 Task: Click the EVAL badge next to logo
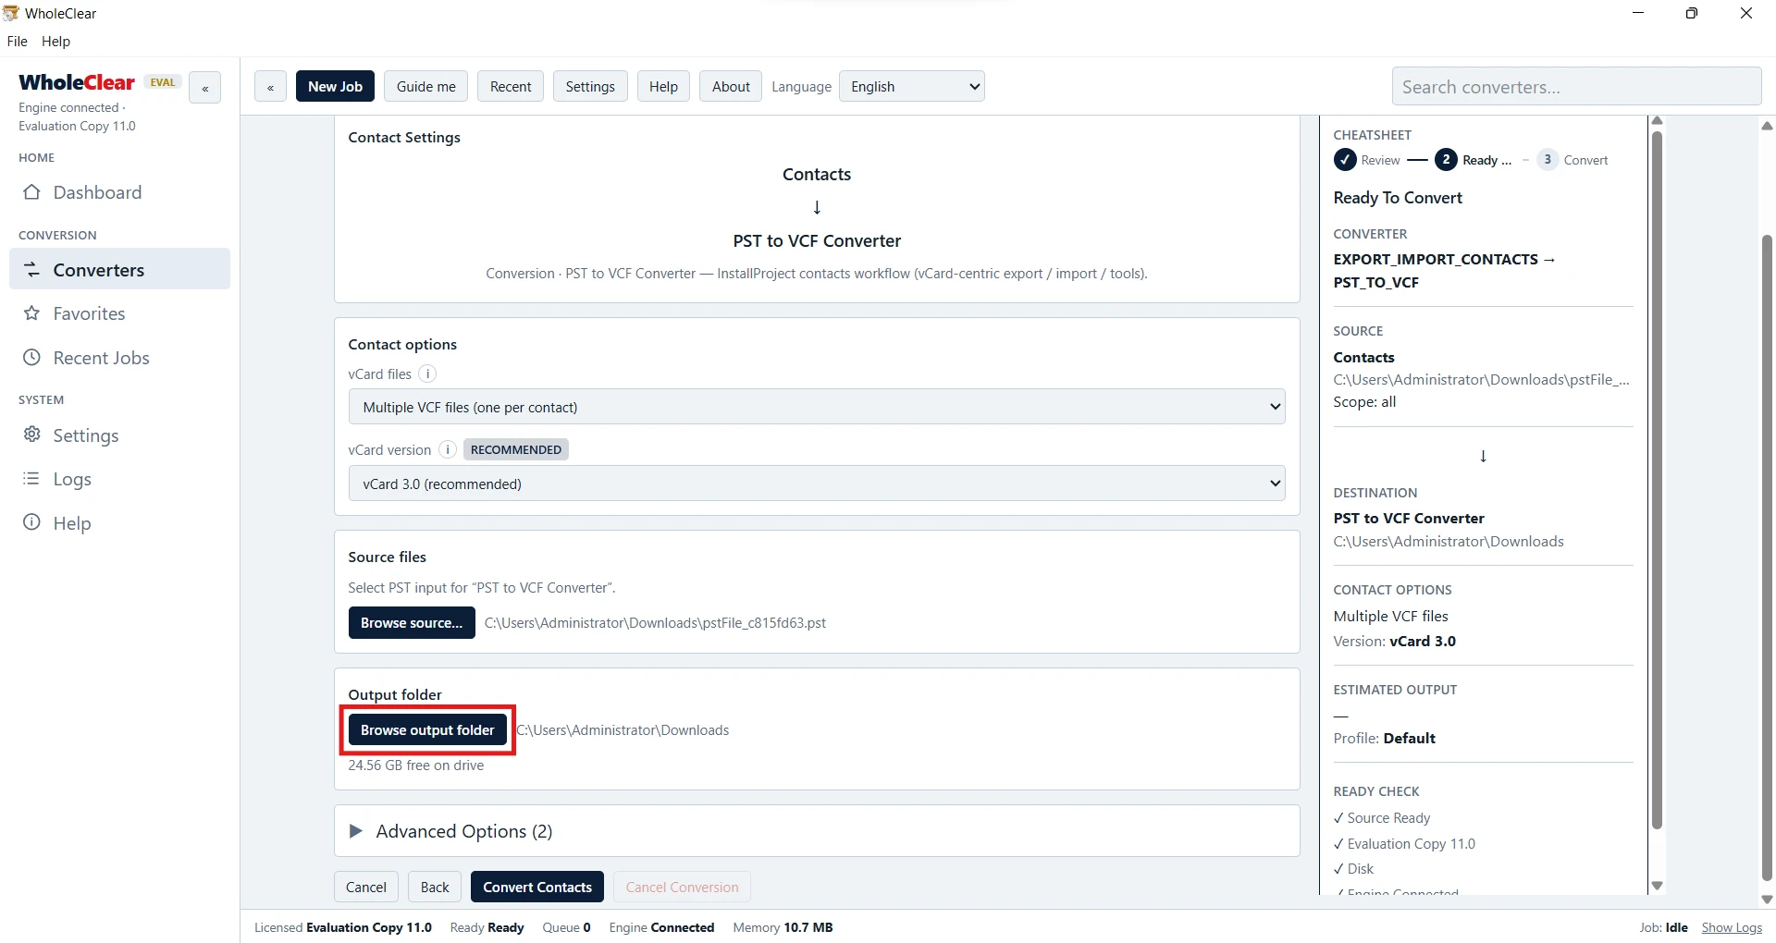point(163,82)
